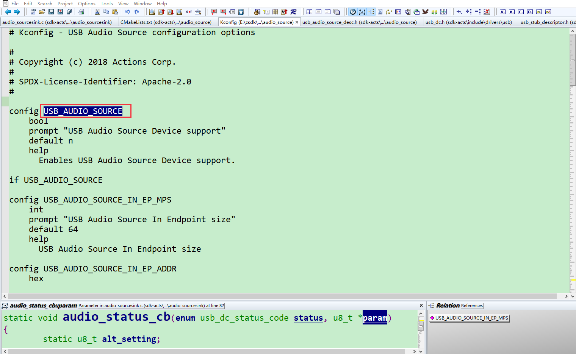Viewport: 576px width, 354px height.
Task: Select the References tab in Relation panel
Action: point(472,306)
